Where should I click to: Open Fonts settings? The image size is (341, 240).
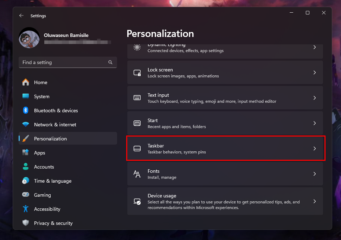225,174
